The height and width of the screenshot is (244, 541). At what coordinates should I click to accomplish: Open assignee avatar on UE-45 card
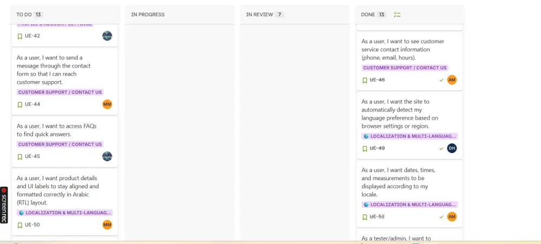(x=107, y=156)
